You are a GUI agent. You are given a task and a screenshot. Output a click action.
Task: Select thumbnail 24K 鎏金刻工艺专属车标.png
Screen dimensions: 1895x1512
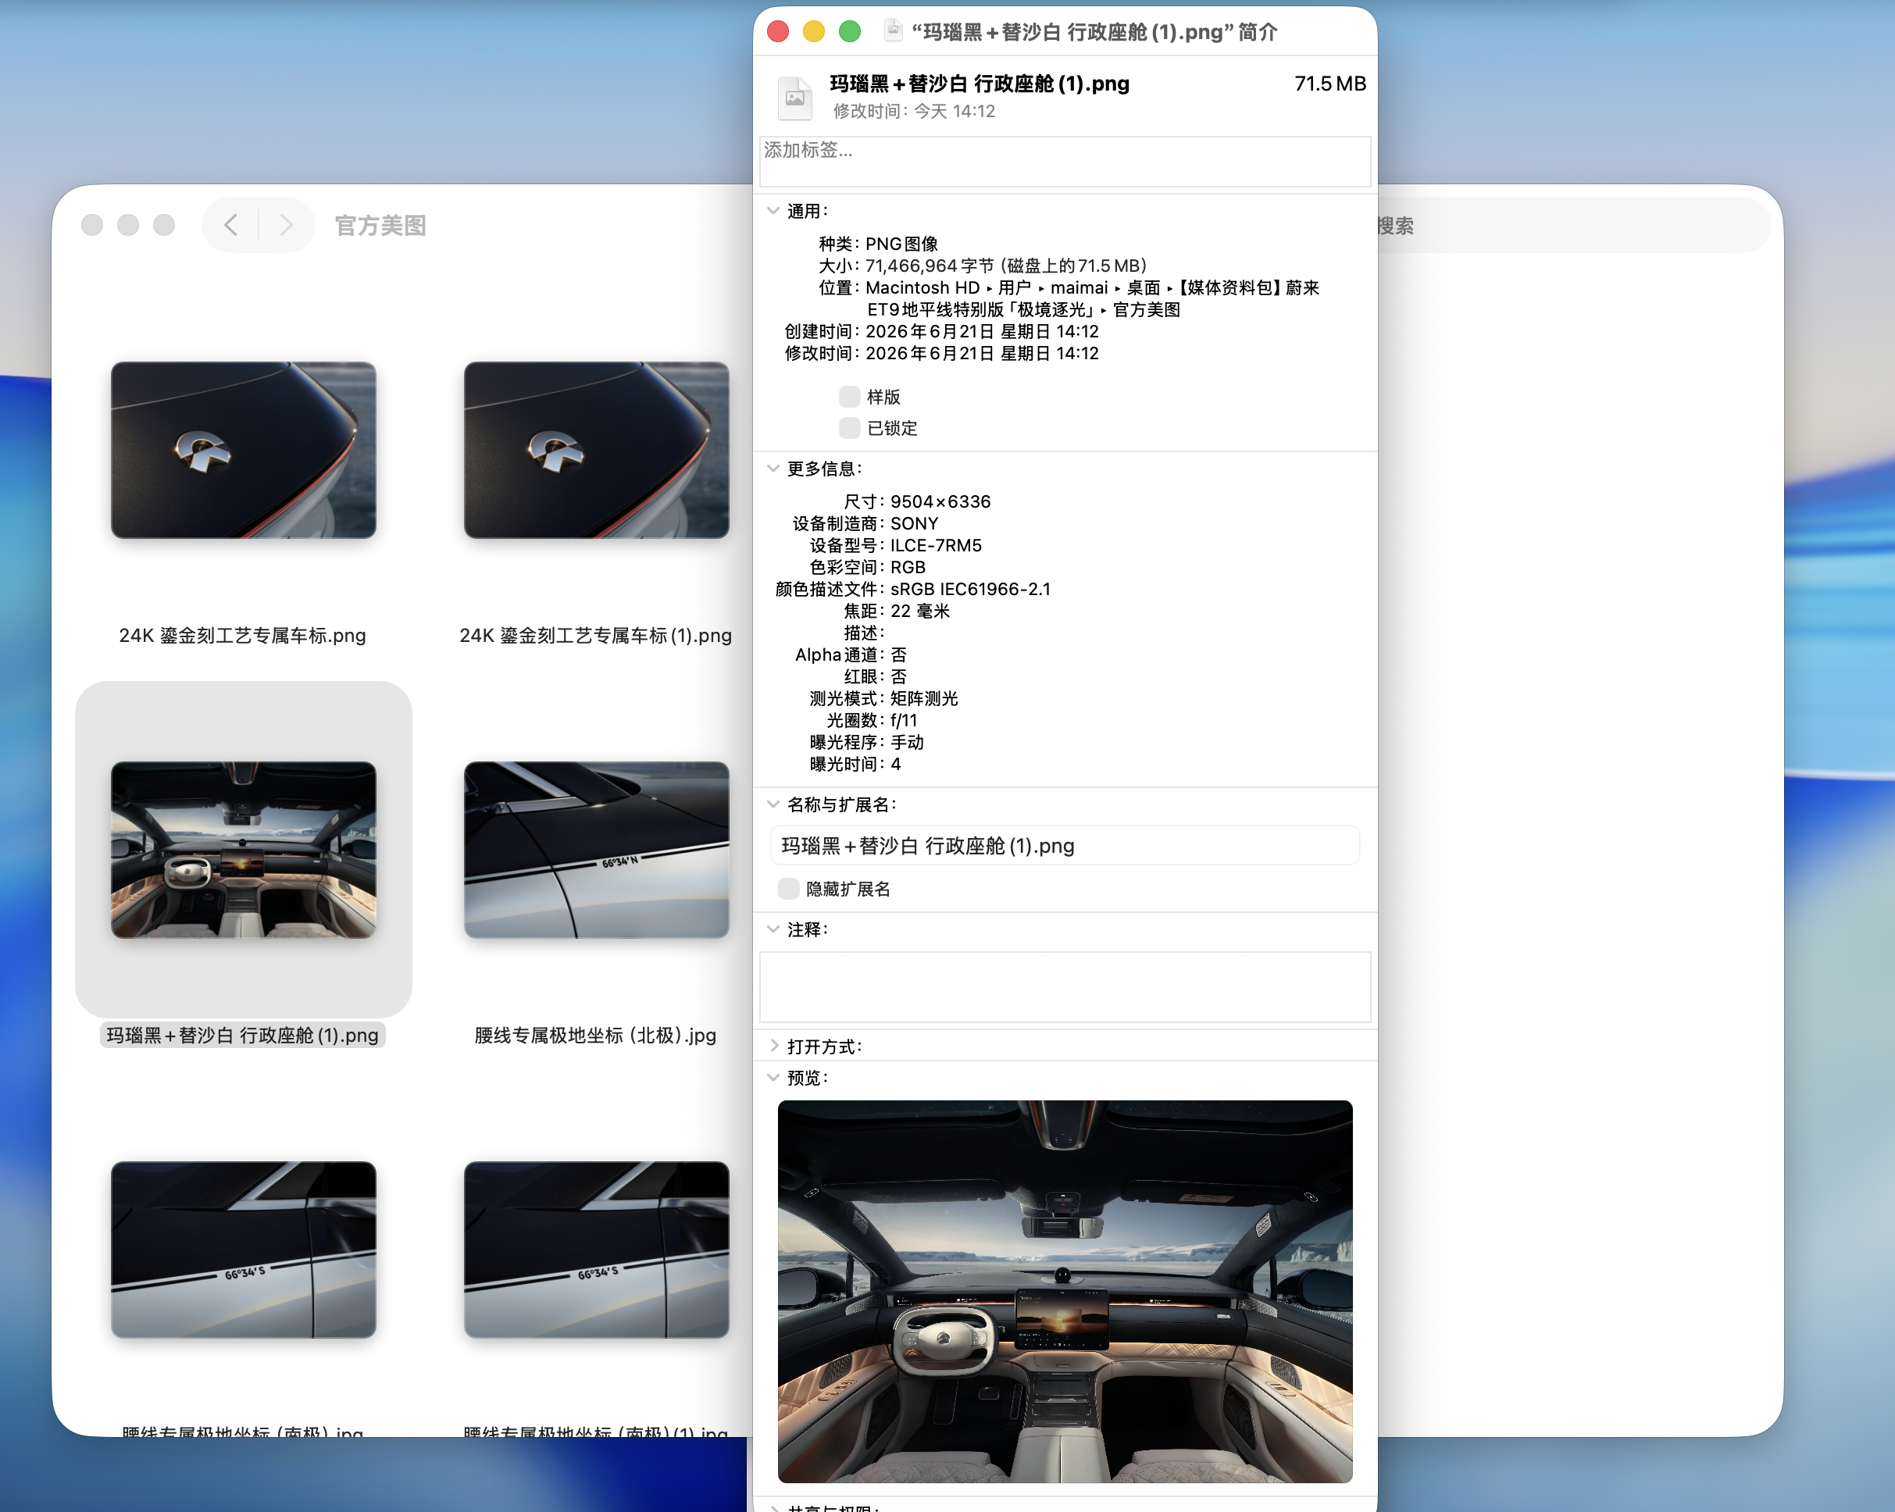pyautogui.click(x=244, y=451)
